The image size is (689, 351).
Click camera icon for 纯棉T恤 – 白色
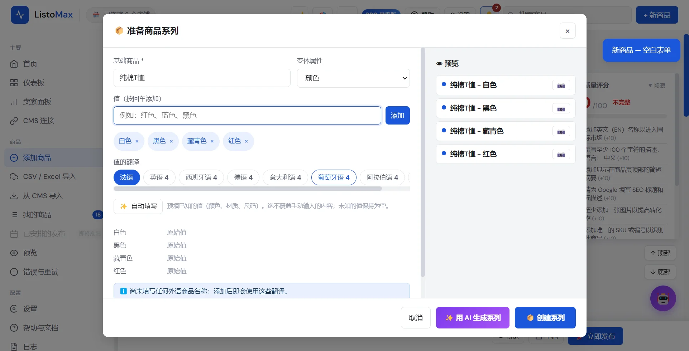coord(561,86)
